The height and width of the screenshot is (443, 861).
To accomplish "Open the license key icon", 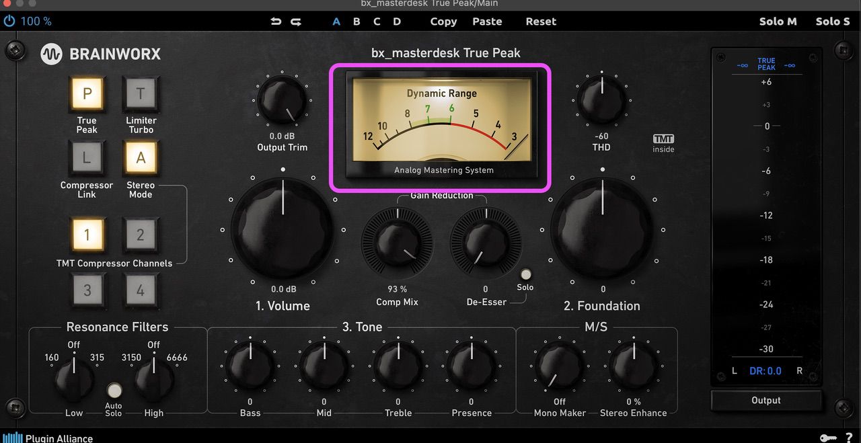I will point(829,438).
